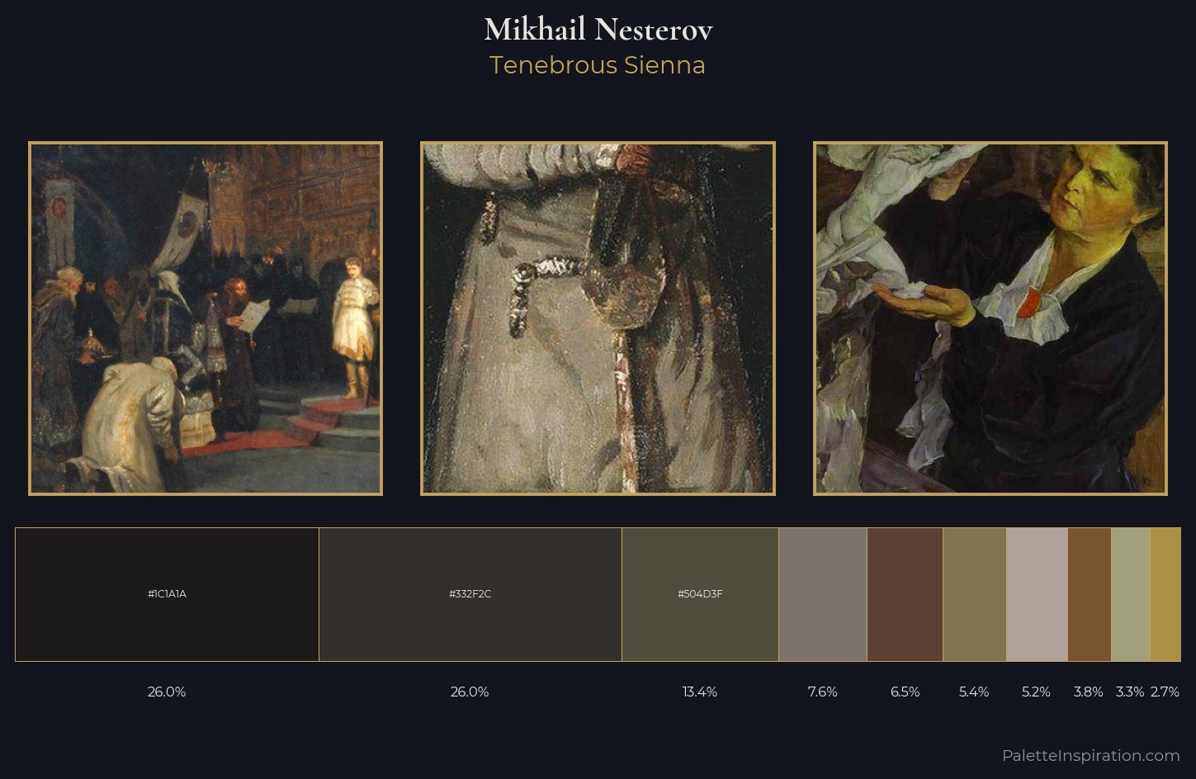Select the reddish-brown swatch above 6.5%

(x=905, y=594)
